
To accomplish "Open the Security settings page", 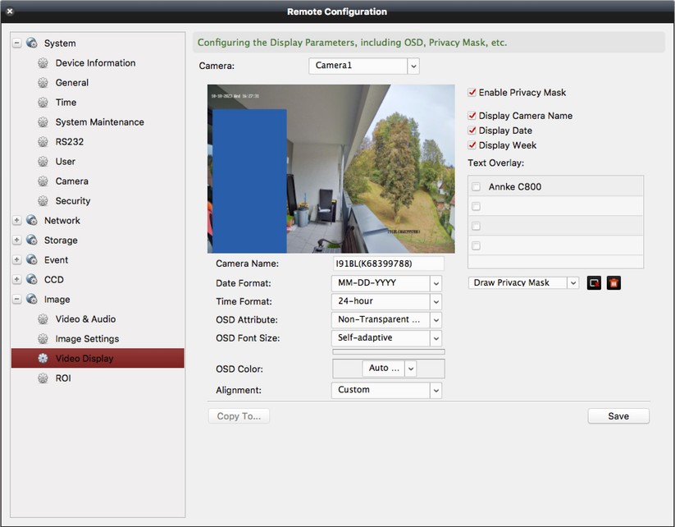I will 72,200.
